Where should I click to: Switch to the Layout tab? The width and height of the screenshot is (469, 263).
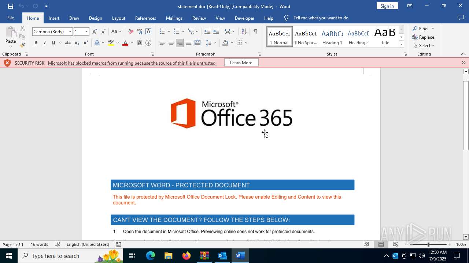coord(118,18)
